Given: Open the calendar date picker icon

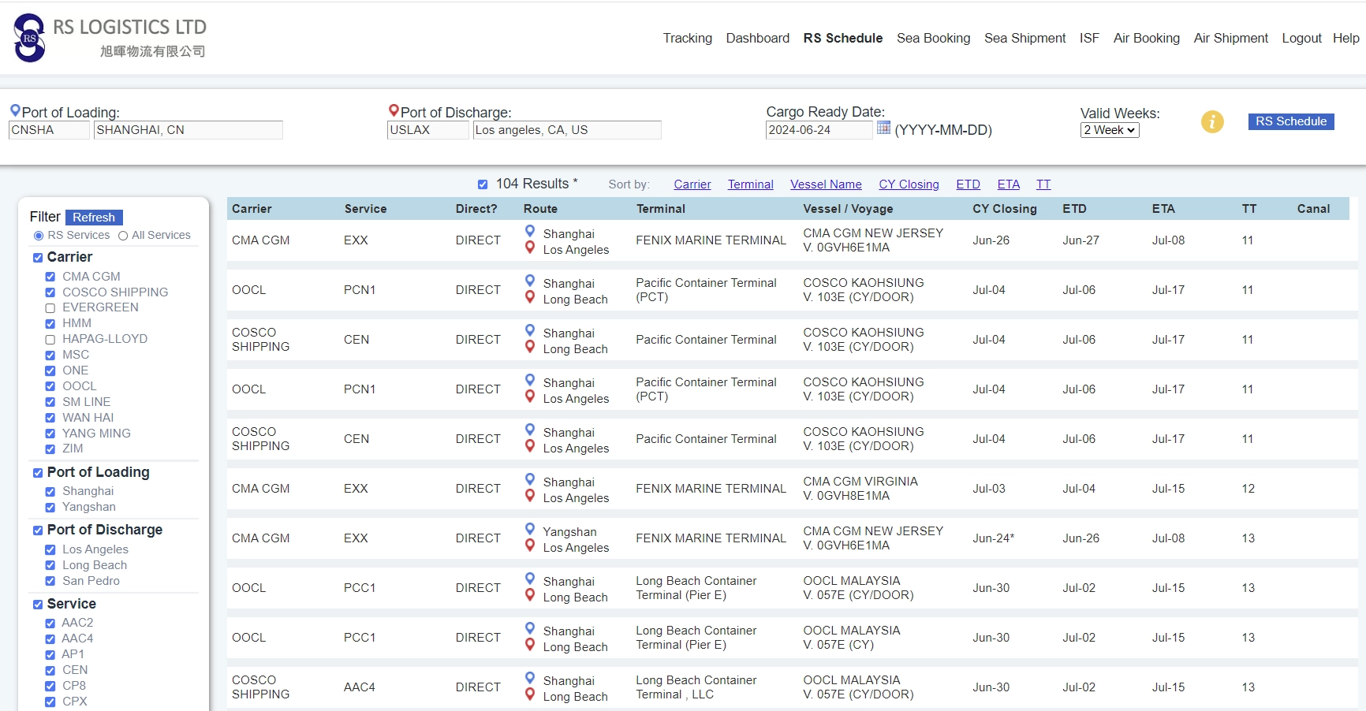Looking at the screenshot, I should click(x=883, y=128).
